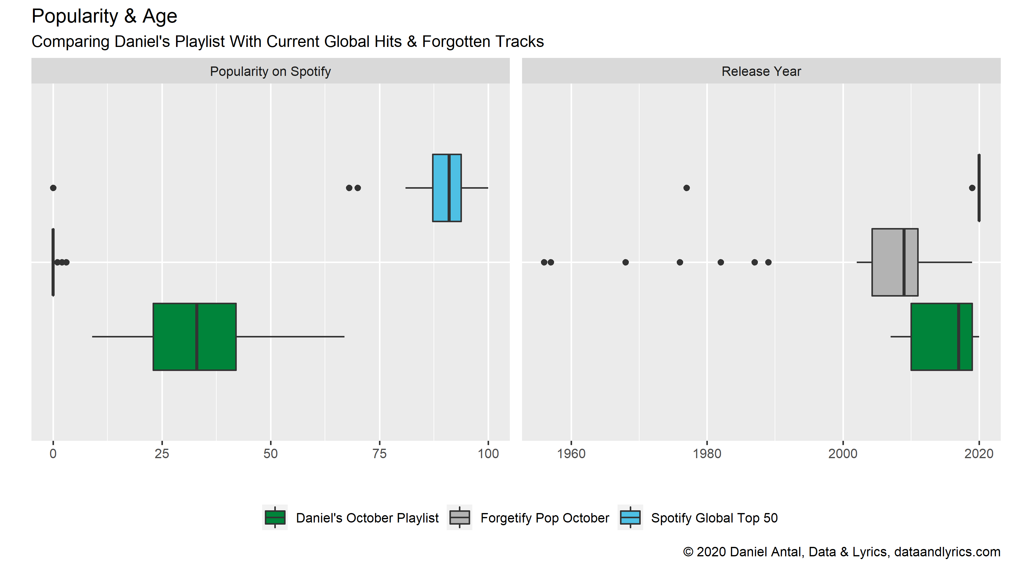Click the 1980 tick label on year axis
The width and height of the screenshot is (1009, 567).
tap(707, 454)
